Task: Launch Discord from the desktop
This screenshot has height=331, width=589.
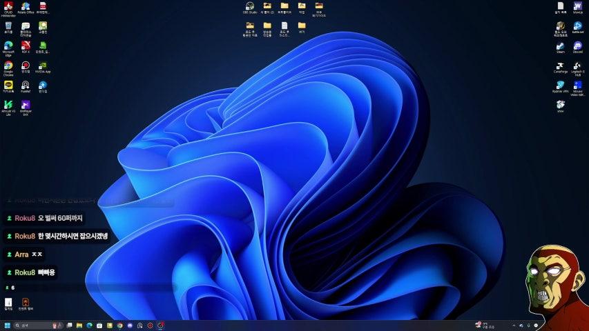Action: pyautogui.click(x=577, y=46)
